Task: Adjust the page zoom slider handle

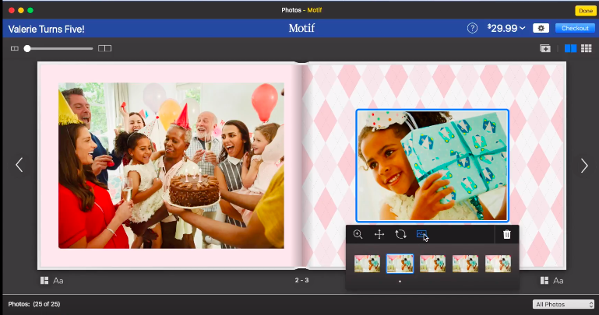Action: pyautogui.click(x=27, y=48)
